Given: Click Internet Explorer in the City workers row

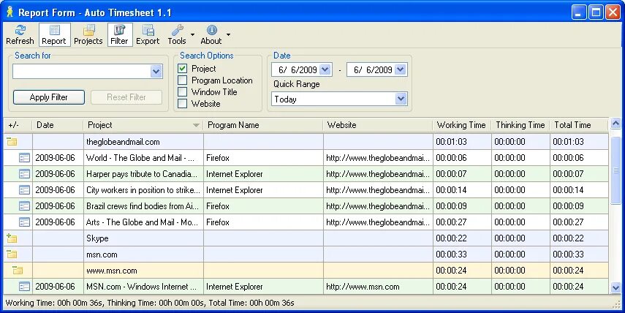Looking at the screenshot, I should coord(235,190).
